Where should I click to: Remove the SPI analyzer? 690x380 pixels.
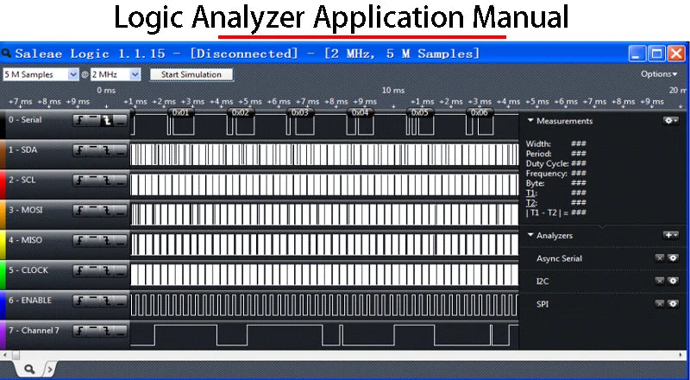[659, 304]
